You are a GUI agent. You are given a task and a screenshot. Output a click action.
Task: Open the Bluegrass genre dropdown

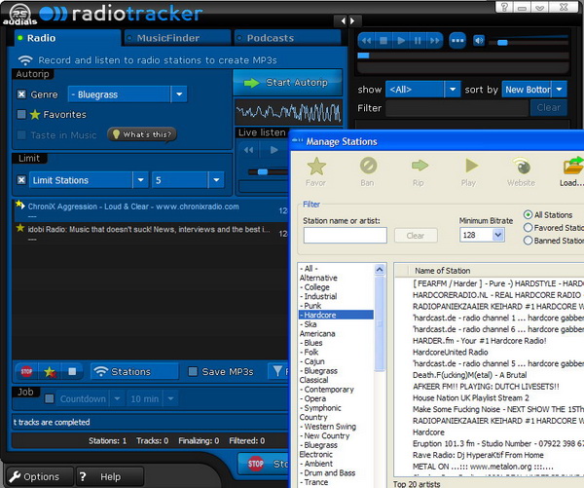pos(179,94)
